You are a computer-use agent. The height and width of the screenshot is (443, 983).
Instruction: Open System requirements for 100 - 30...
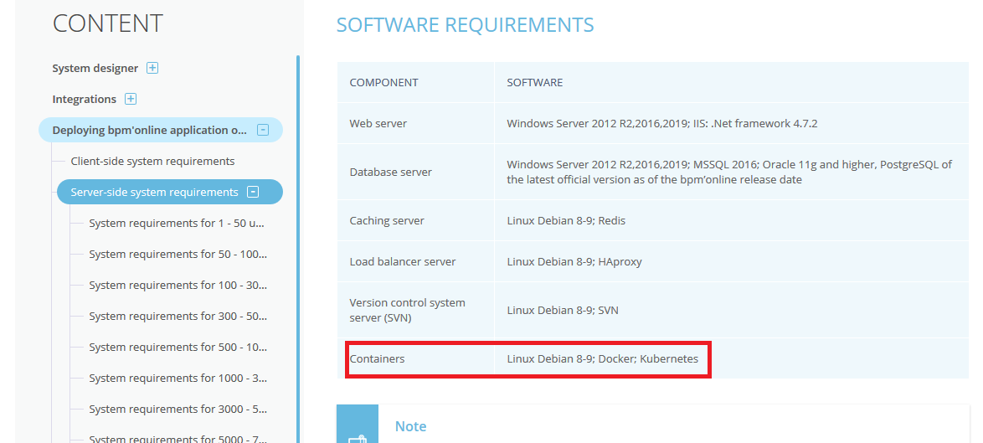click(x=178, y=285)
